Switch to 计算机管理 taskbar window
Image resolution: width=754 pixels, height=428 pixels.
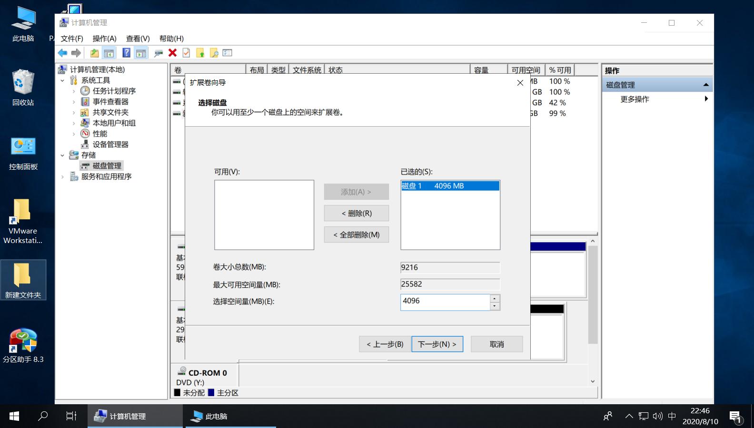(x=135, y=416)
